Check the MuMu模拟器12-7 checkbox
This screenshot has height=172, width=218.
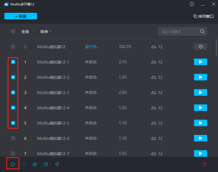tap(13, 153)
